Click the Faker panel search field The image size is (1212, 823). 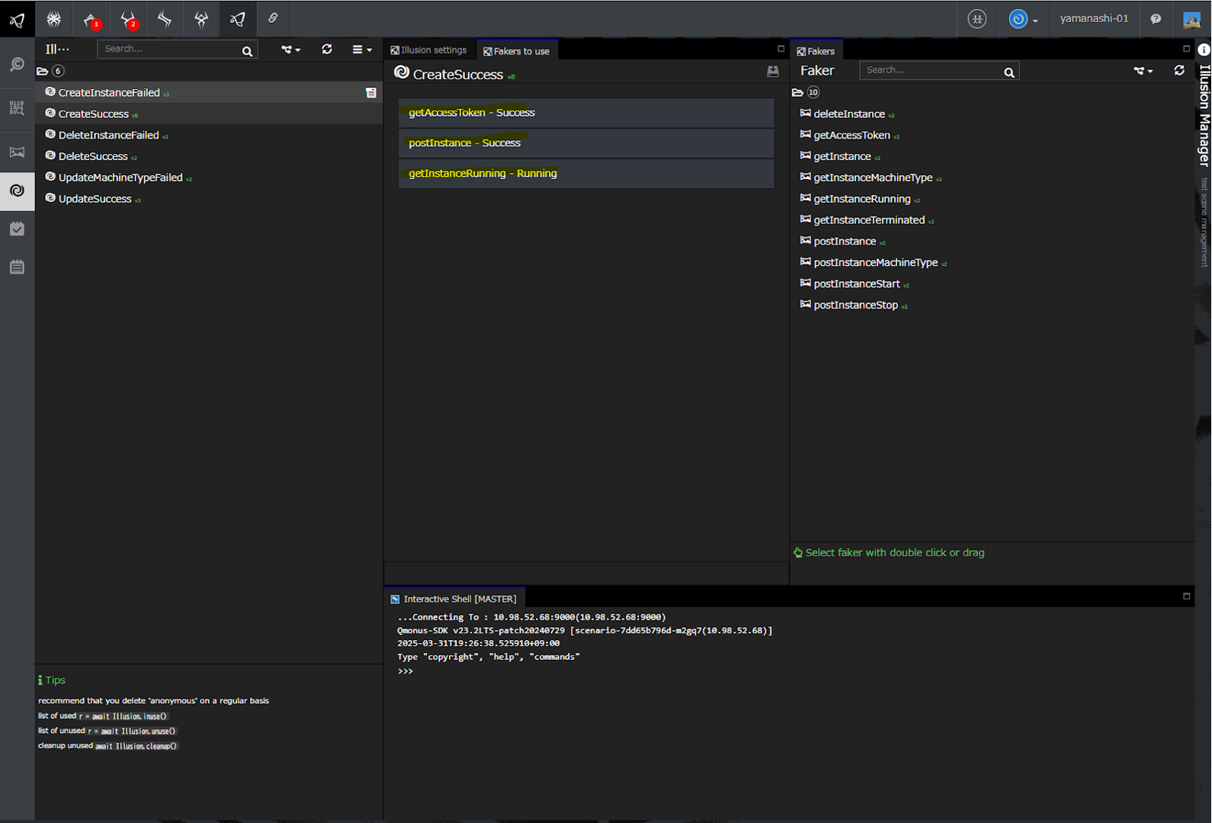point(931,70)
